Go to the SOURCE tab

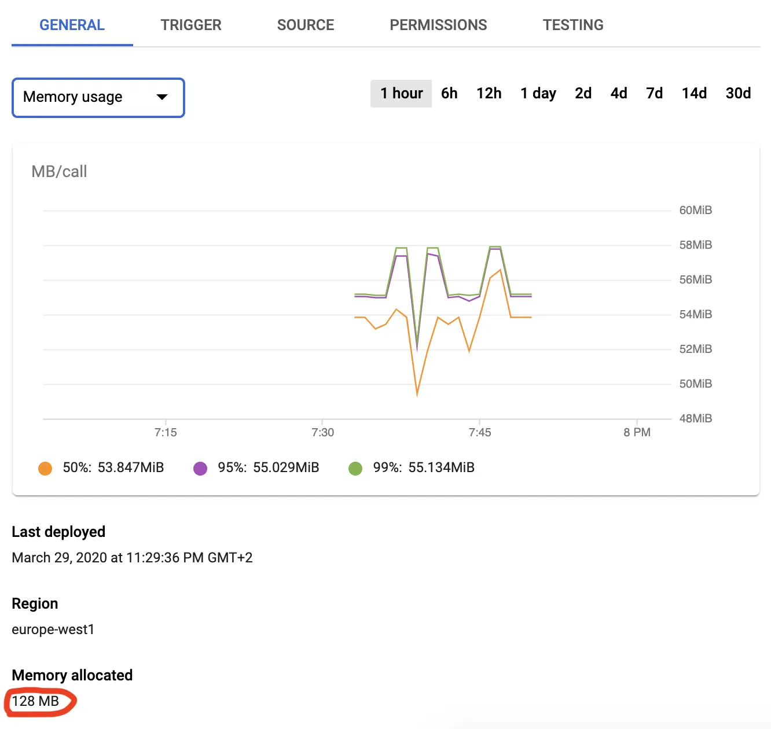pyautogui.click(x=306, y=25)
